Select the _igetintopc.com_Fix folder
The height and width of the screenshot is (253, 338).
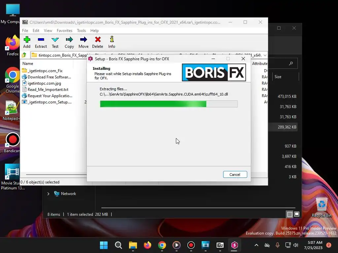pos(42,70)
